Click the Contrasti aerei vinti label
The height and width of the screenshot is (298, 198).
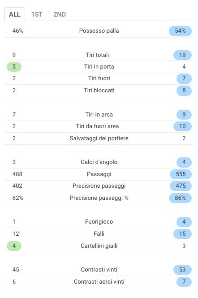click(x=99, y=282)
